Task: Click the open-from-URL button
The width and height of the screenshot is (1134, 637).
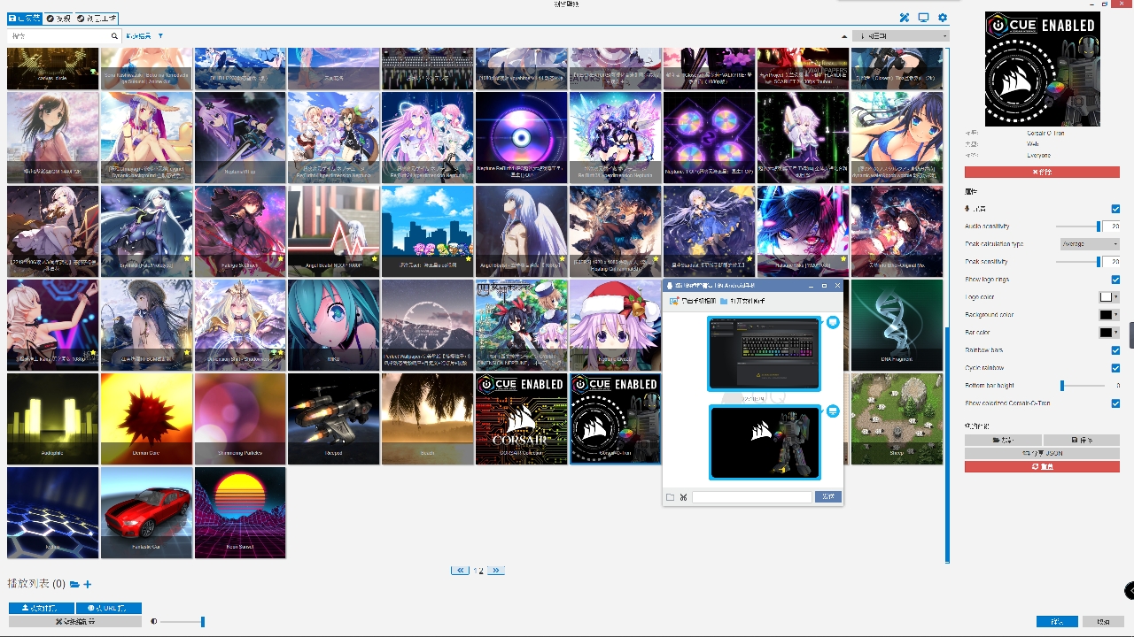Action: coord(109,608)
